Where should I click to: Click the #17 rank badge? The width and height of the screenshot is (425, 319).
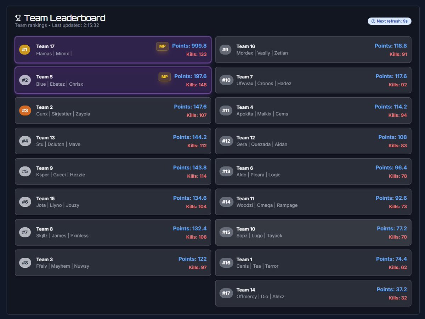point(226,293)
